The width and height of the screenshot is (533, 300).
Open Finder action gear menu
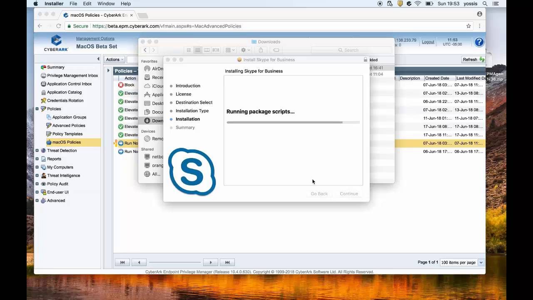click(x=246, y=50)
